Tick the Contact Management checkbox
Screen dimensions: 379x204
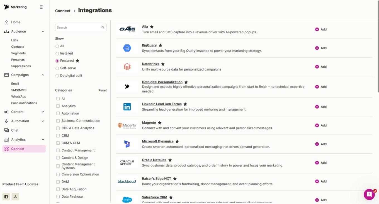pos(58,150)
